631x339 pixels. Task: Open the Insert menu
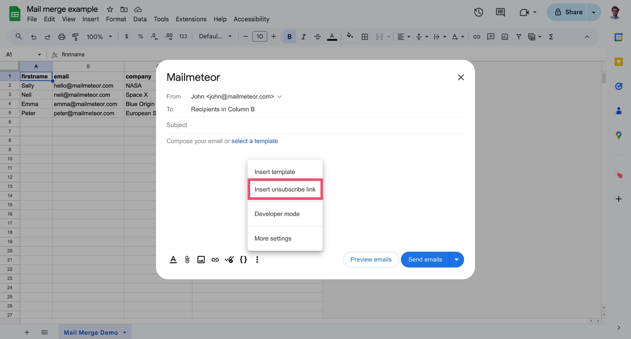click(90, 19)
